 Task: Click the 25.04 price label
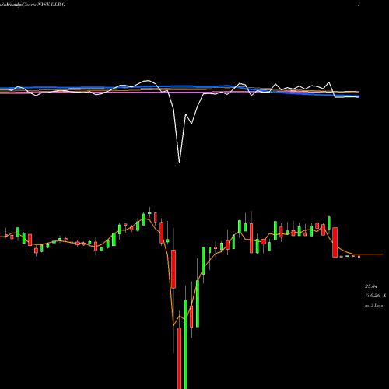(371, 286)
